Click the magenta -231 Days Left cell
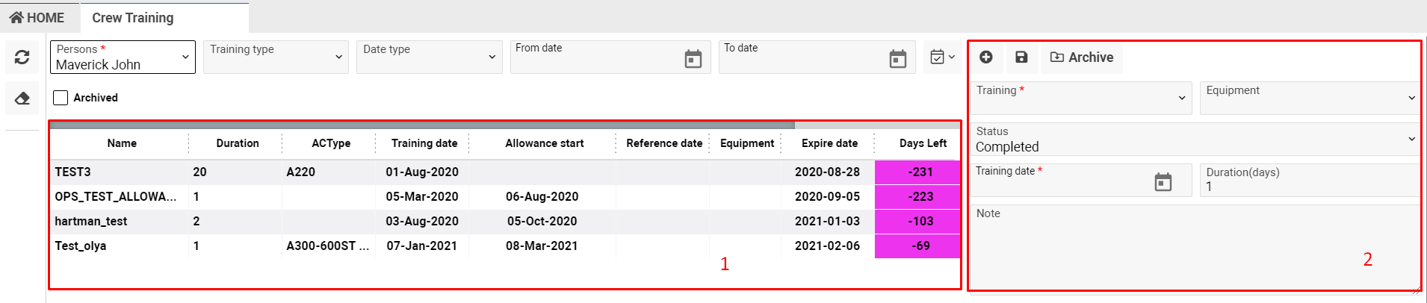1427x303 pixels. point(919,172)
